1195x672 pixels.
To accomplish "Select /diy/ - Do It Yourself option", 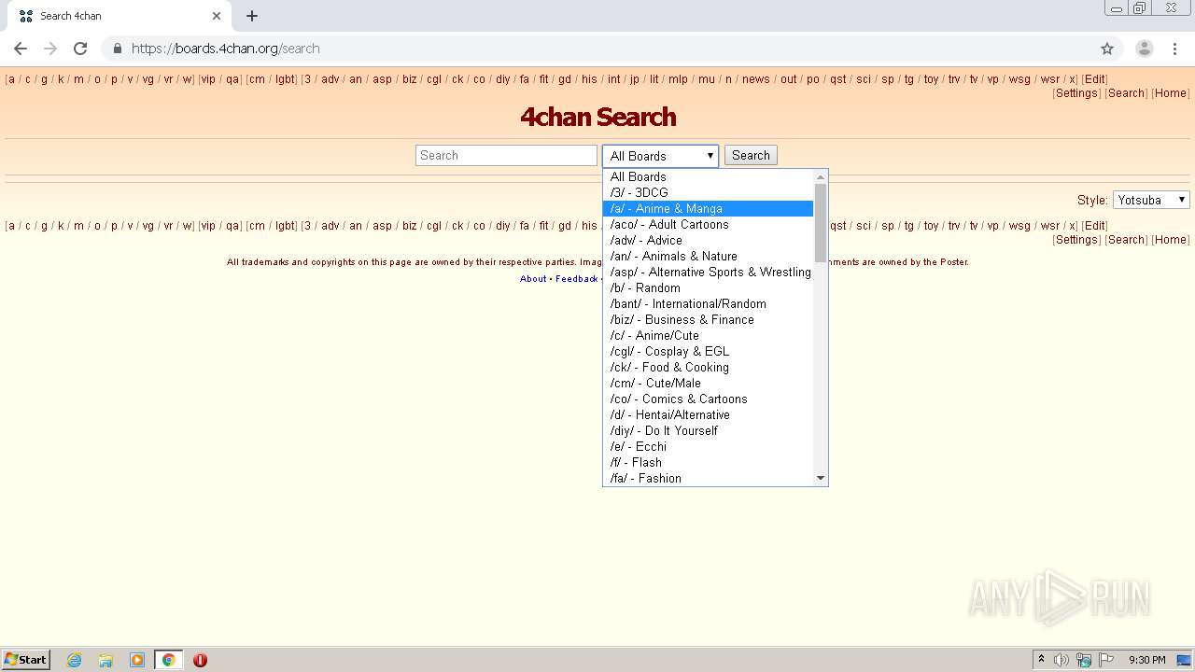I will pos(708,430).
